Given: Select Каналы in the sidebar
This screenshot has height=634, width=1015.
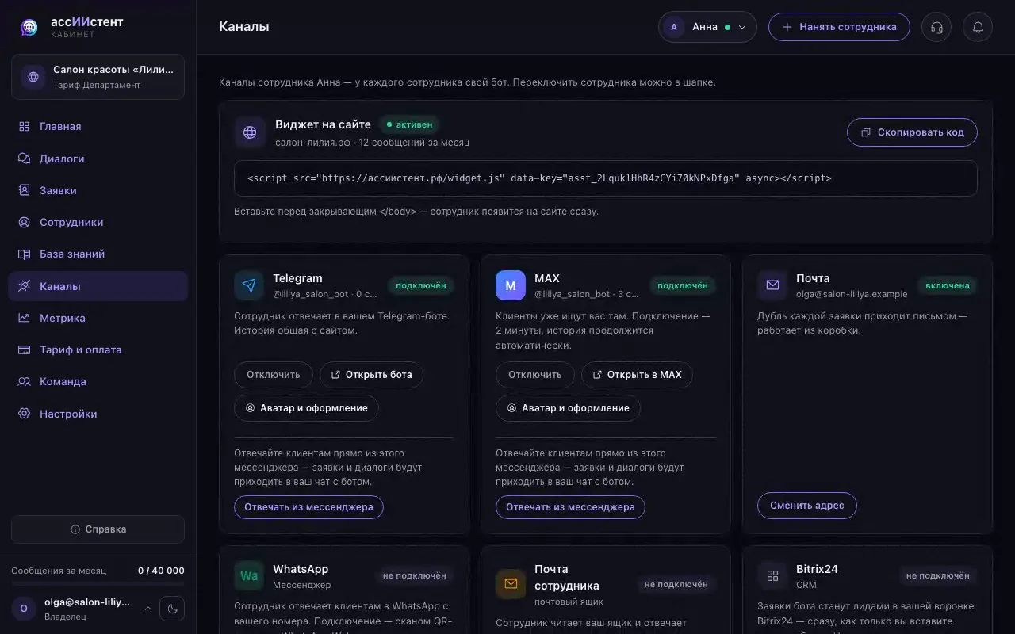Looking at the screenshot, I should [98, 286].
